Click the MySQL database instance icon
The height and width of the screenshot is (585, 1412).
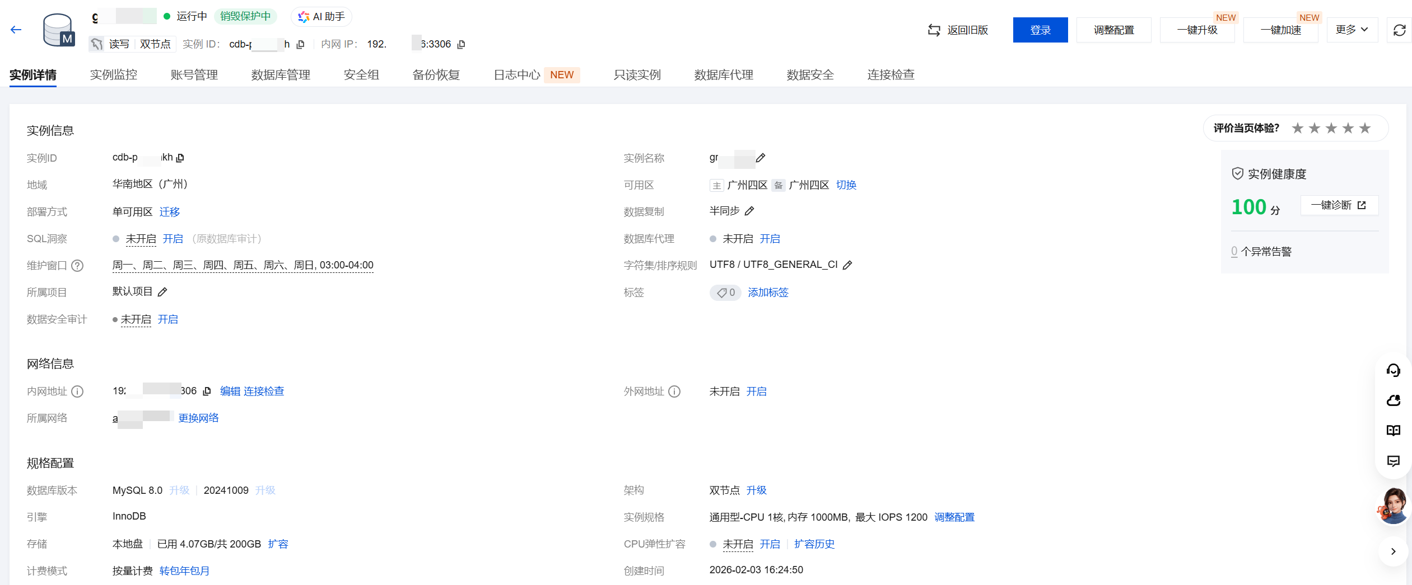(x=59, y=30)
